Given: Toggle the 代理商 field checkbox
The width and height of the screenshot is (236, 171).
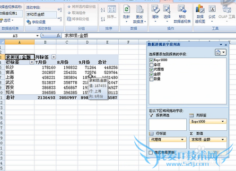Looking at the screenshot, I should pos(151,69).
